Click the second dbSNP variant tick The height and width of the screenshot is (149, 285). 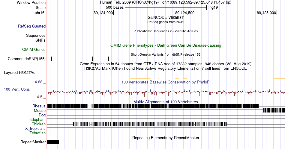[x=74, y=59]
